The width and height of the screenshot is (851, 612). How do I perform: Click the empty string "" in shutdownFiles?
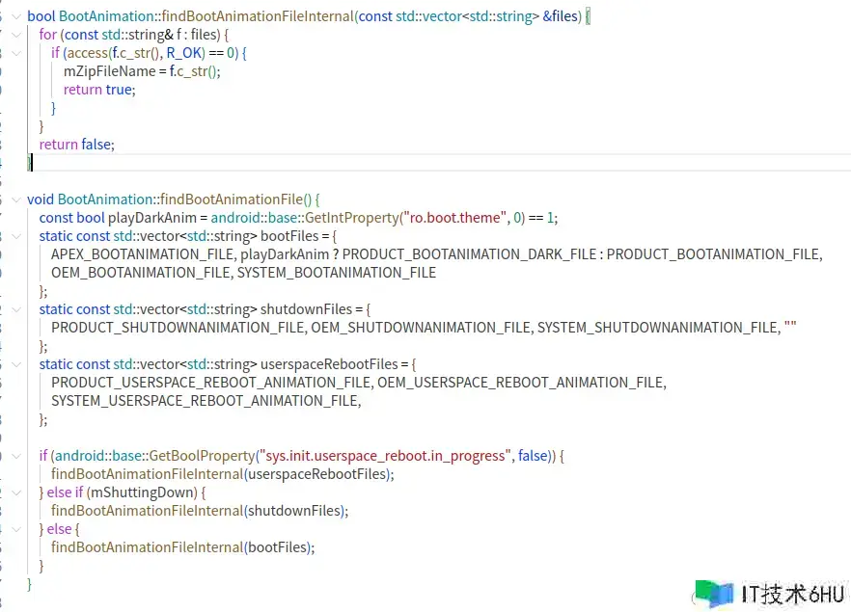[x=790, y=325]
